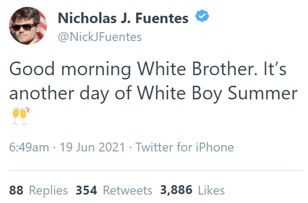
Task: Open the Replies label
Action: point(48,190)
